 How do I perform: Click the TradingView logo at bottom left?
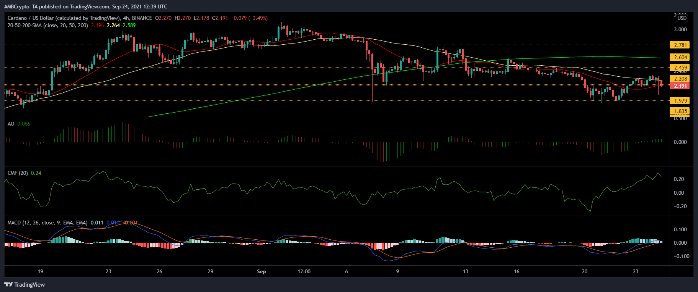(x=25, y=285)
